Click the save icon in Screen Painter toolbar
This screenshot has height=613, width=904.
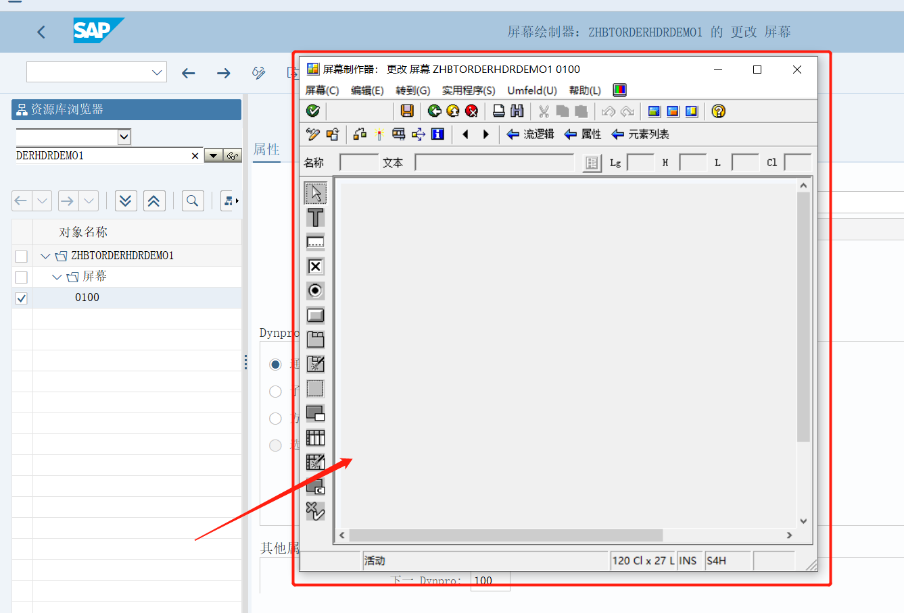406,111
